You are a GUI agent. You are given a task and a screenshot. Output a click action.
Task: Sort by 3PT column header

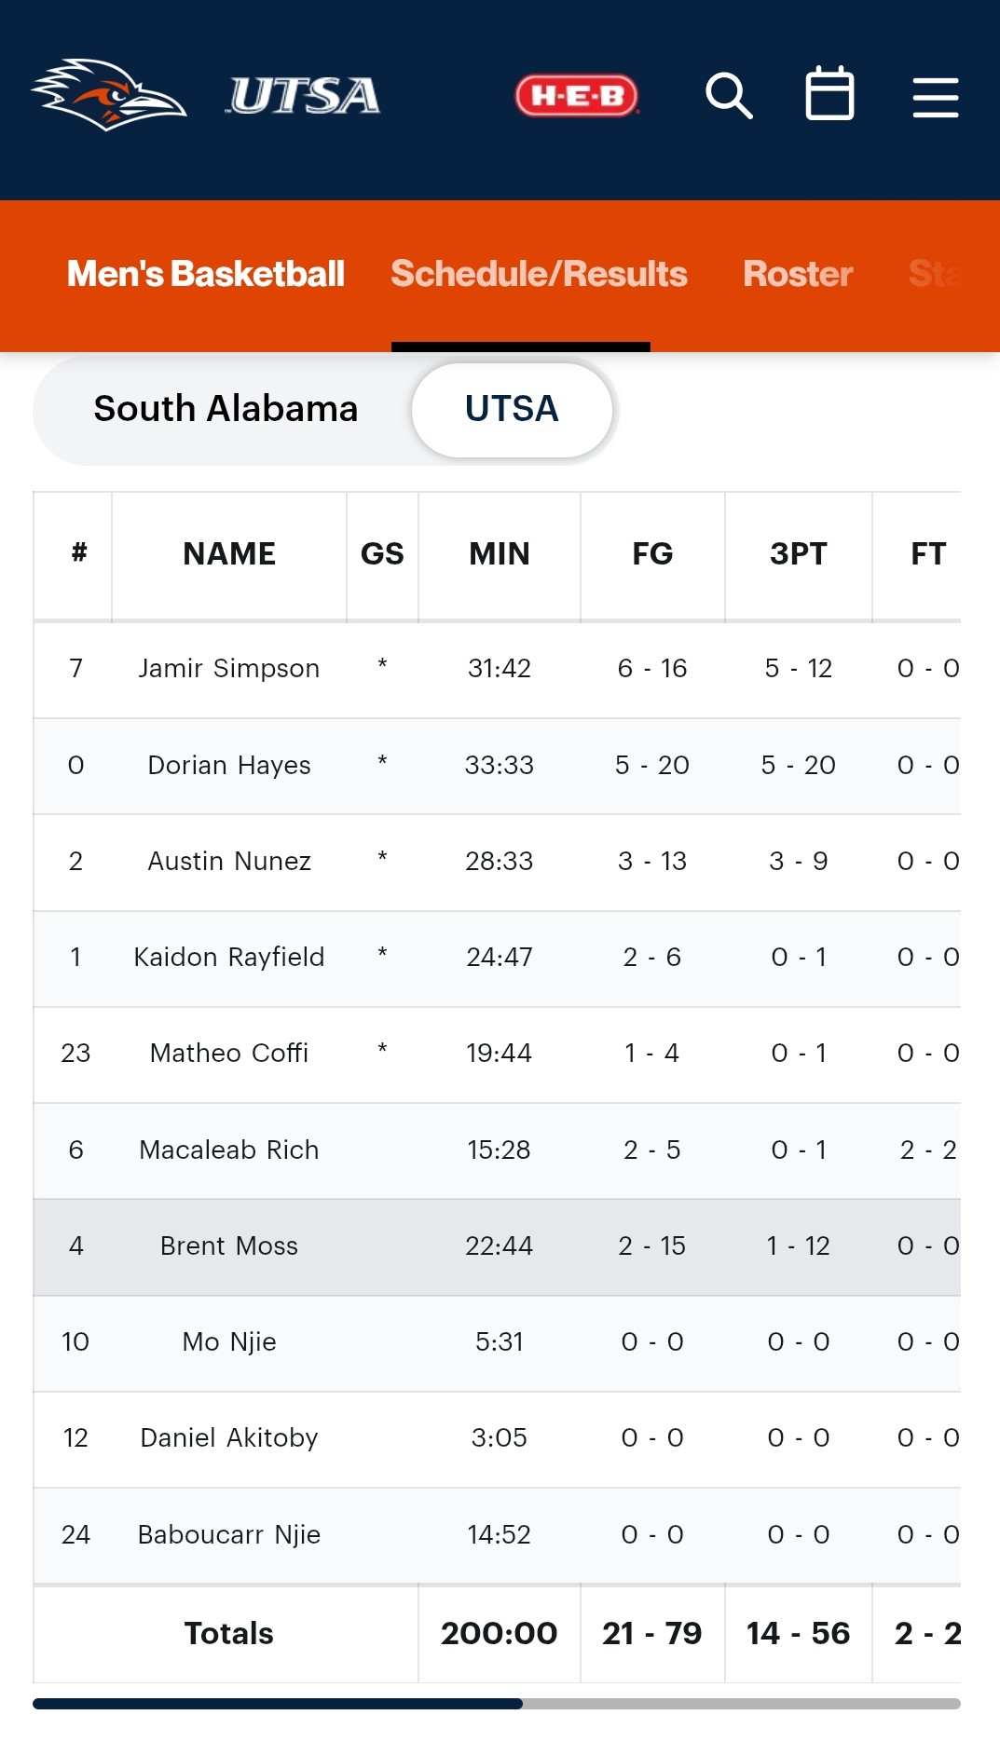[799, 554]
